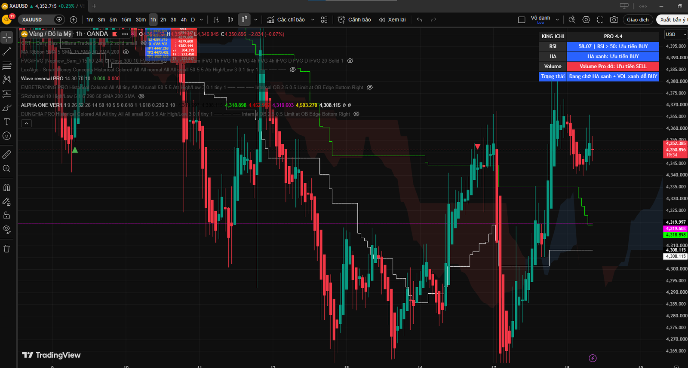Viewport: 688px width, 368px height.
Task: Switch to the 15m timeframe
Action: click(126, 20)
